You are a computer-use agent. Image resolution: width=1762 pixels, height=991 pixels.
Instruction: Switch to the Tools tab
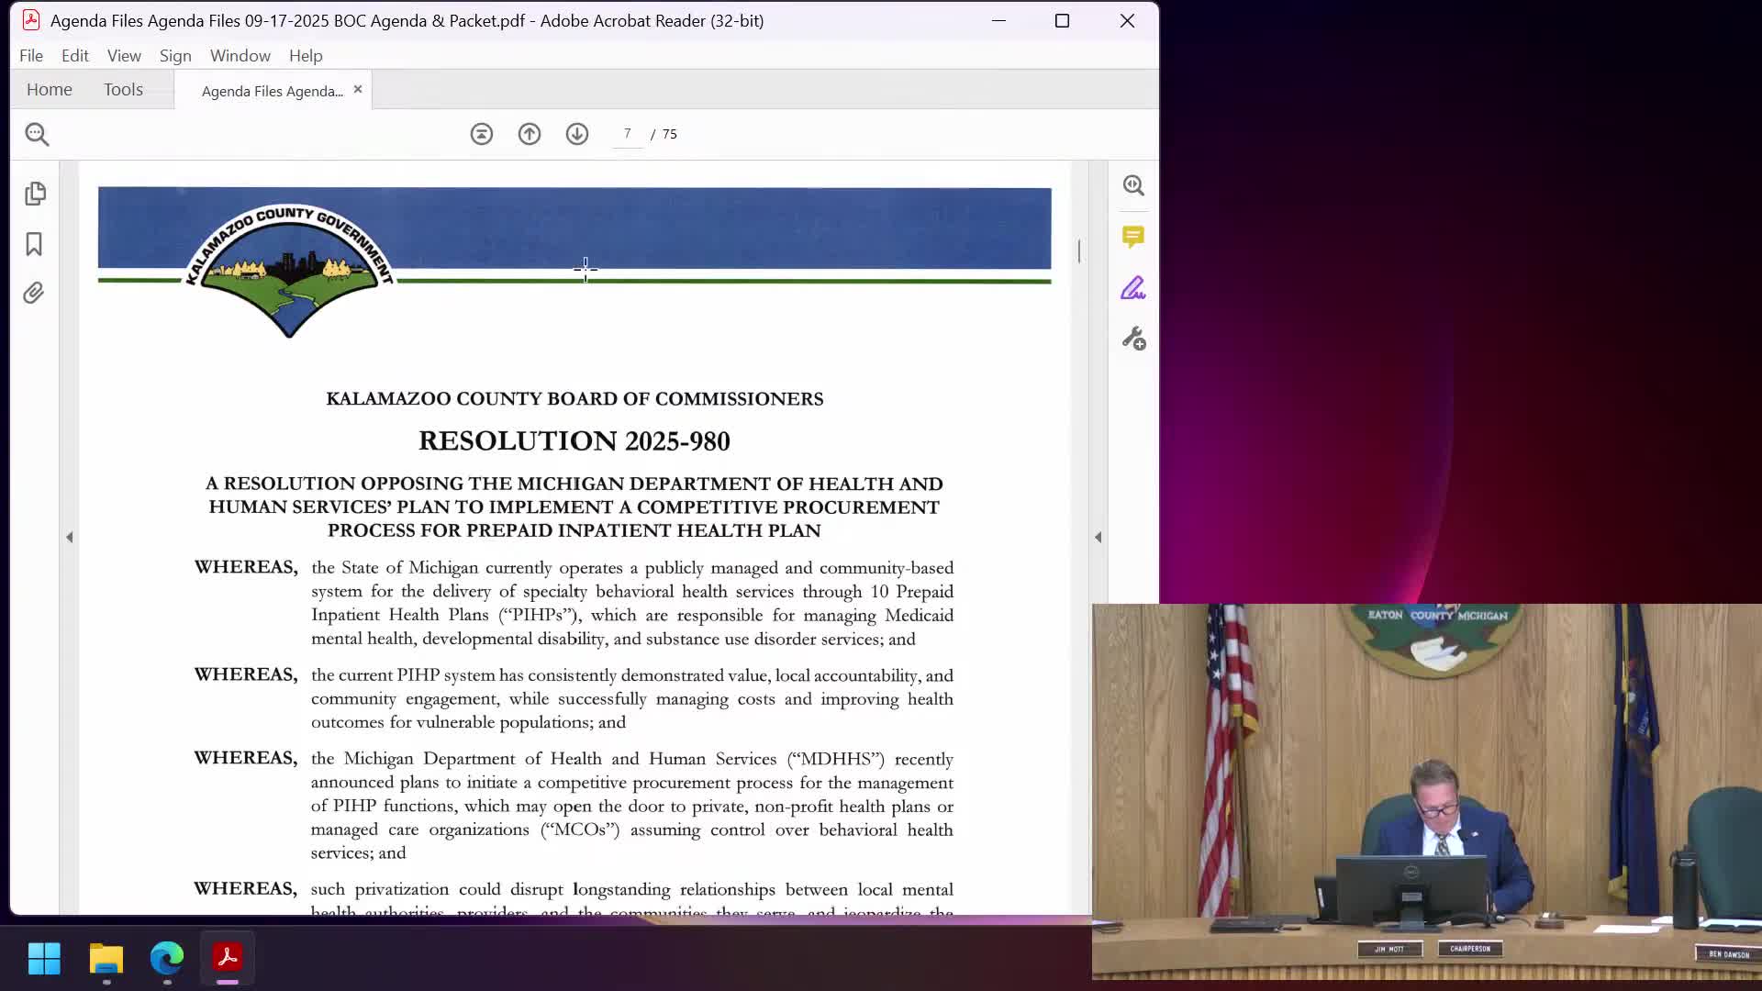[123, 90]
